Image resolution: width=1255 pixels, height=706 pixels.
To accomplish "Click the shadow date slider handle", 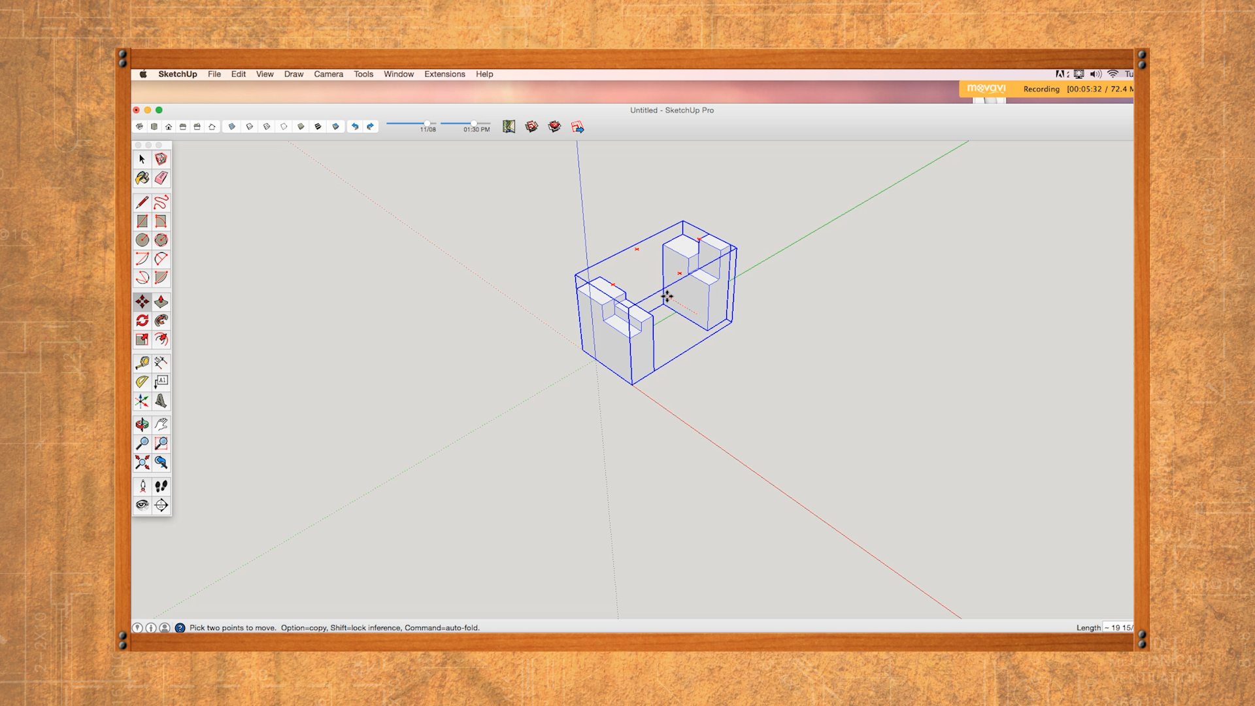I will click(427, 123).
